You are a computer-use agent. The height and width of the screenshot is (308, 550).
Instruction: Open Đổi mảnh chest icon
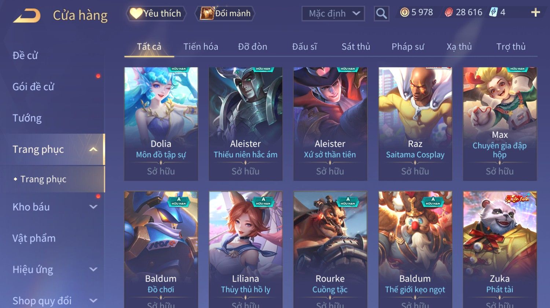(207, 14)
